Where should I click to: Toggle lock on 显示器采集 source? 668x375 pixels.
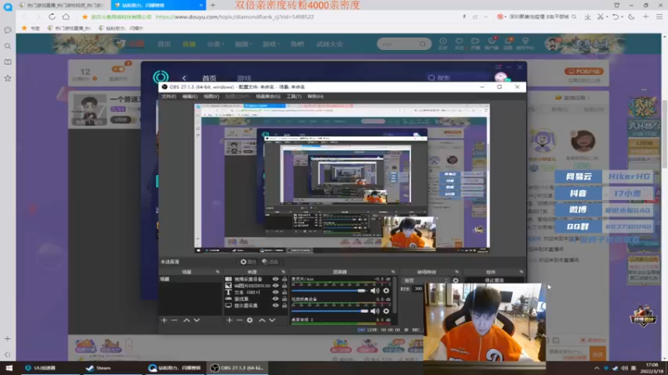click(284, 306)
